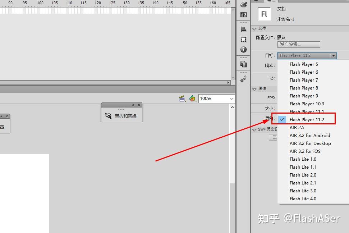Click the Find and Replace magnifier icon

point(108,116)
